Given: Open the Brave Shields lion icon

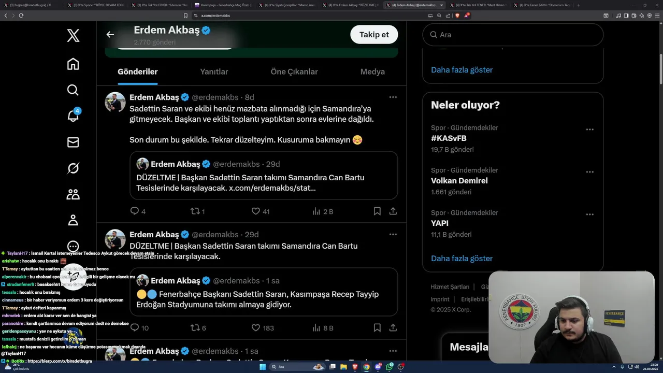Looking at the screenshot, I should (x=457, y=16).
